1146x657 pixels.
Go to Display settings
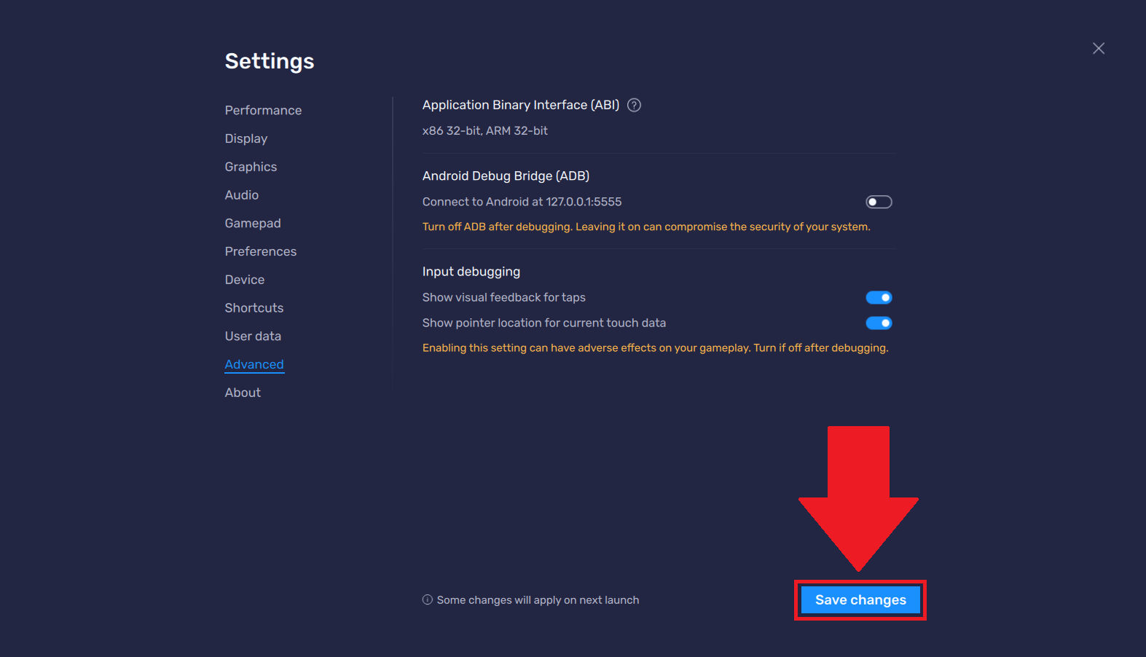[246, 138]
